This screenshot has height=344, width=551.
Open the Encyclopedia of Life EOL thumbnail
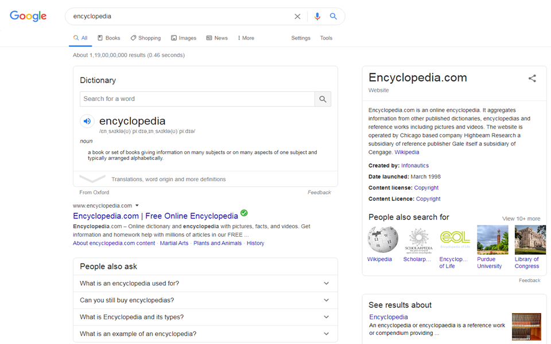tap(455, 240)
